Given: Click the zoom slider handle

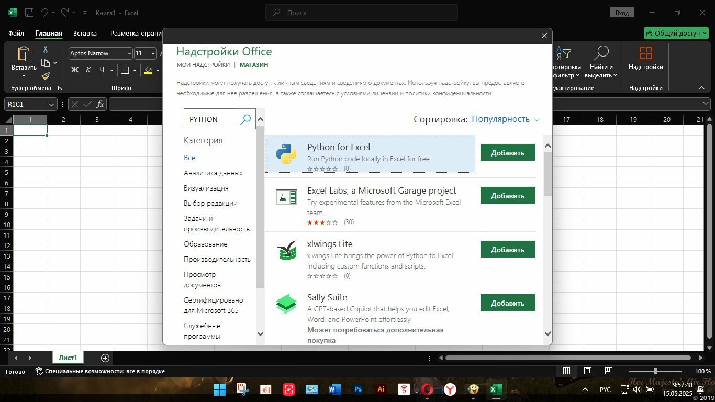Looking at the screenshot, I should (x=655, y=371).
